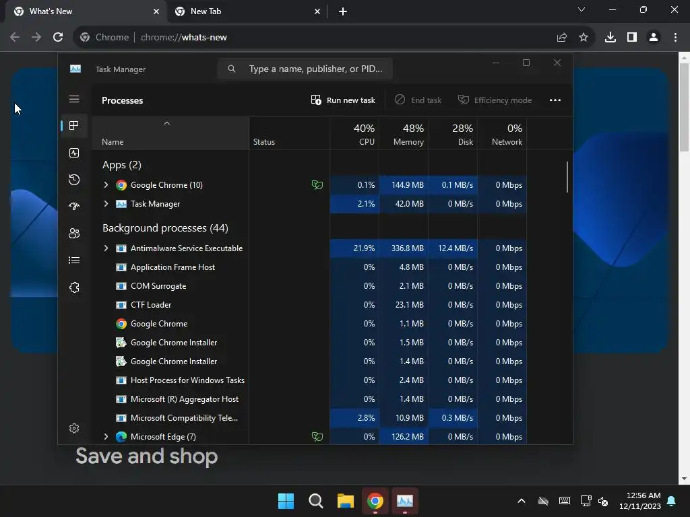This screenshot has height=517, width=690.
Task: Click the Task Manager process list scrollbar
Action: (567, 177)
